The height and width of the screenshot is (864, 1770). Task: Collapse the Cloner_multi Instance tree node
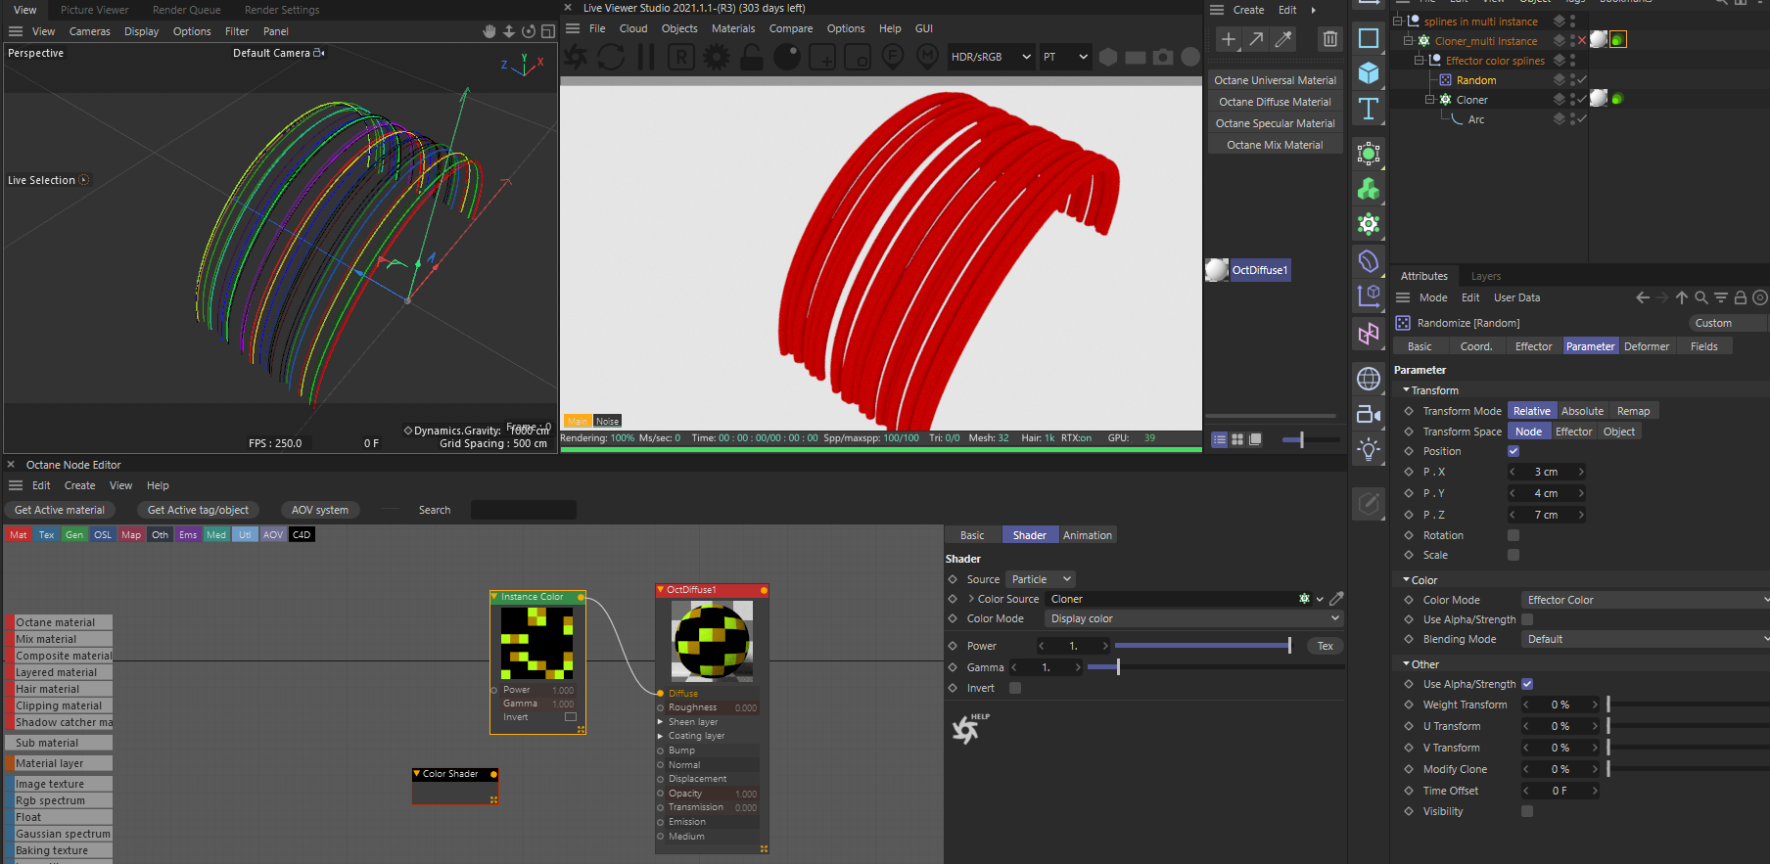1408,40
